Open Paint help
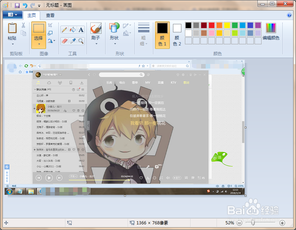The image size is (296, 230). (289, 15)
